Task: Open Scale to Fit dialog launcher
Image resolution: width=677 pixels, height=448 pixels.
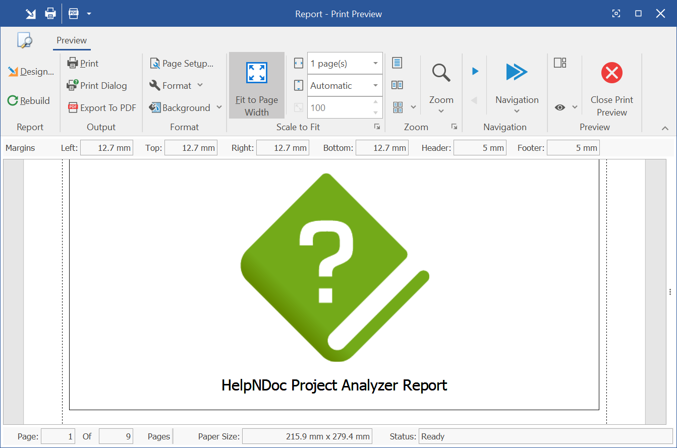Action: pos(377,127)
